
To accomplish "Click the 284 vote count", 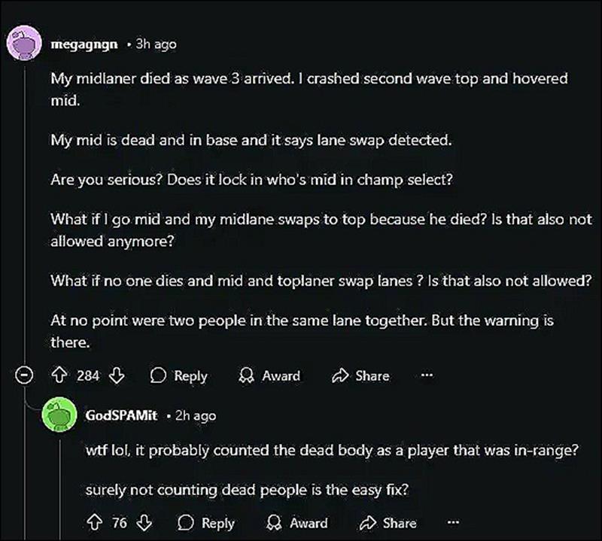I will click(88, 375).
